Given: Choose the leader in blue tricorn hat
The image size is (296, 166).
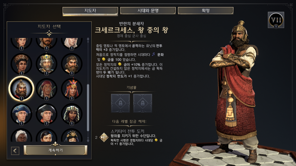Looking at the screenshot, I should 21,114.
